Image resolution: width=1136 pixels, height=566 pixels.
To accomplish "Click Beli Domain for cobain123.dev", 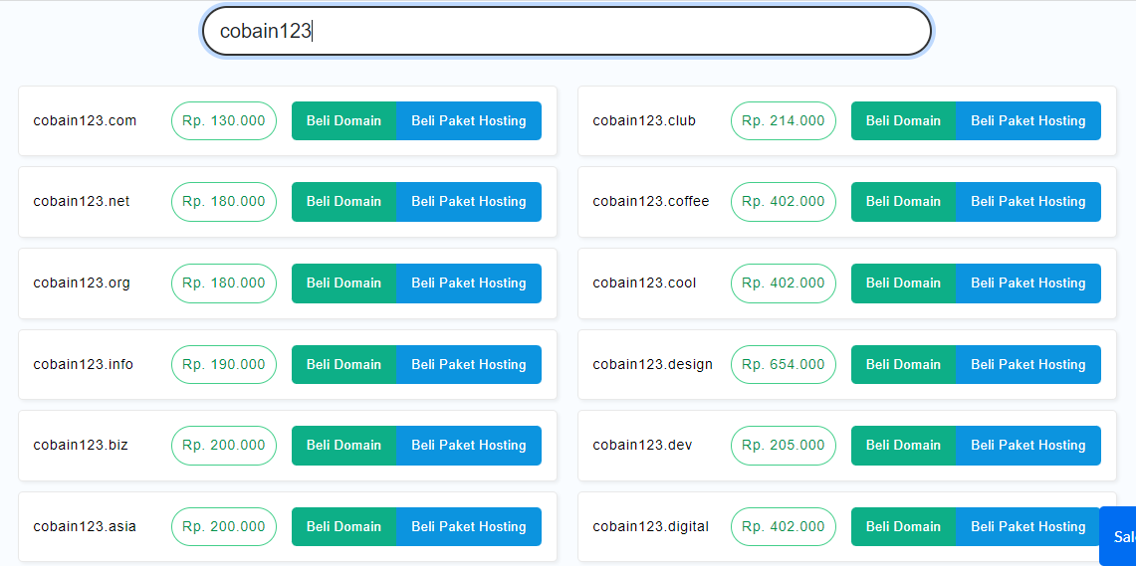I will (x=903, y=445).
